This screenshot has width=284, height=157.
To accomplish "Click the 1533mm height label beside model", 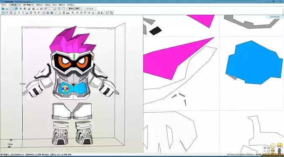I will click(x=22, y=84).
